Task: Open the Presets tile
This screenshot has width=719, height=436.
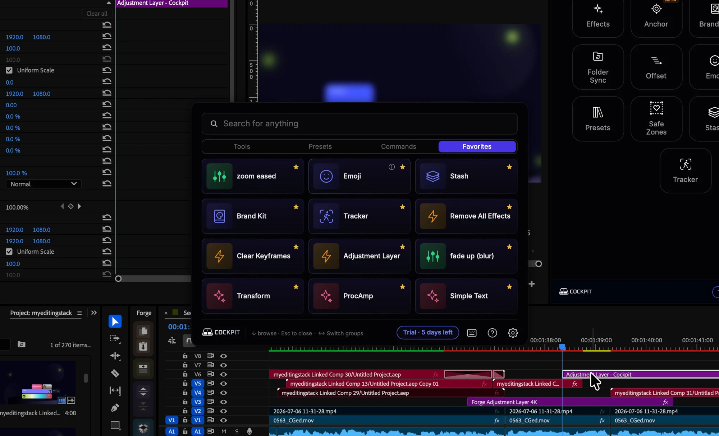Action: point(598,119)
